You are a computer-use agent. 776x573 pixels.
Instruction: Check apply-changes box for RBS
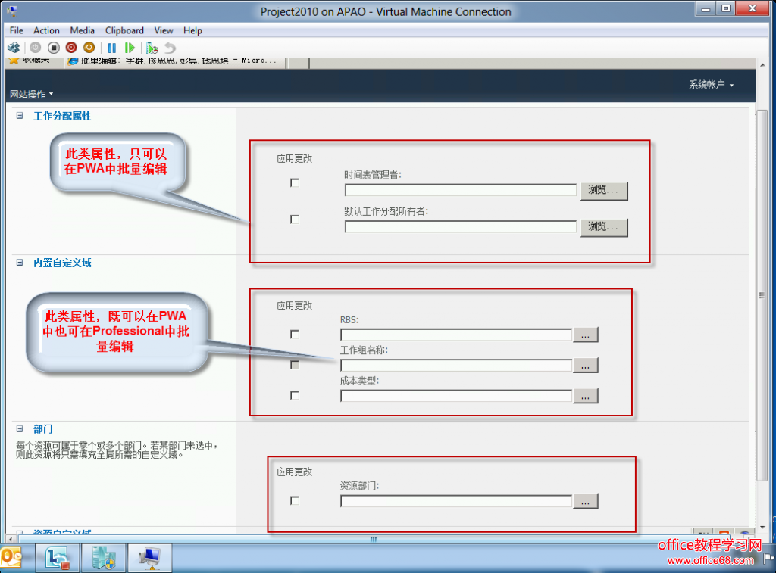(x=295, y=335)
